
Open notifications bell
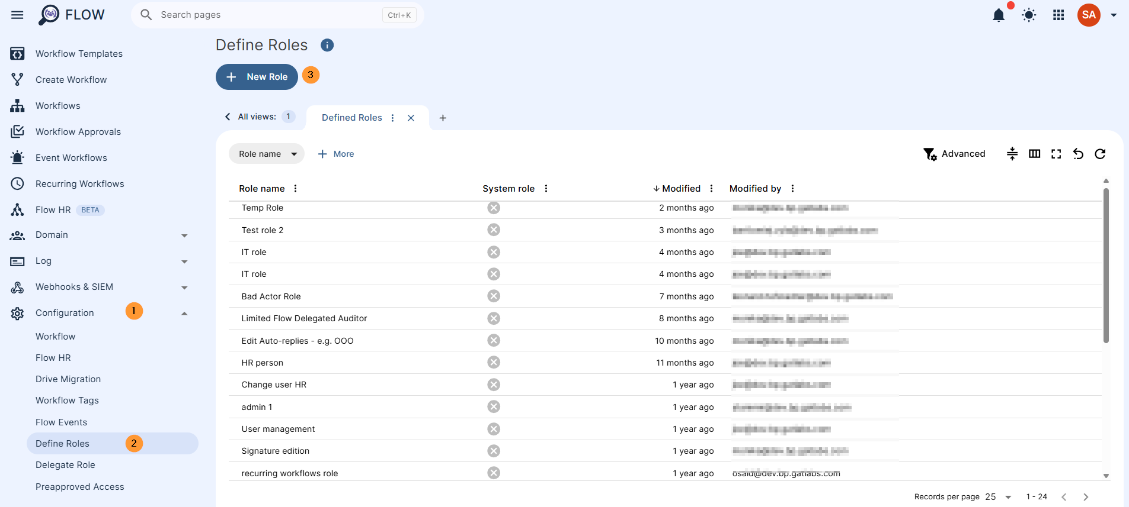pyautogui.click(x=999, y=15)
